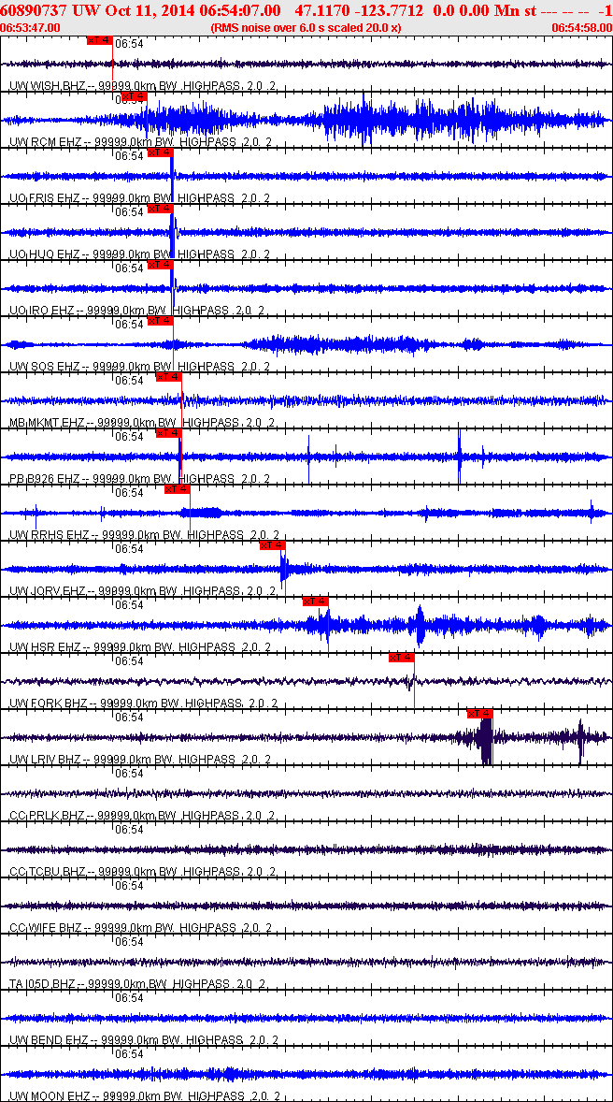613x1102 pixels.
Task: Click the 06:54 time label on TCBU trace
Action: pyautogui.click(x=129, y=830)
